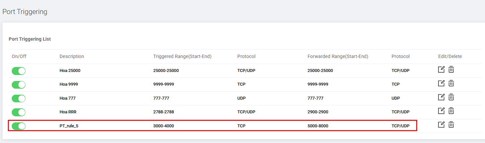
Task: Disable the Hoa 25000 toggle
Action: click(x=18, y=71)
